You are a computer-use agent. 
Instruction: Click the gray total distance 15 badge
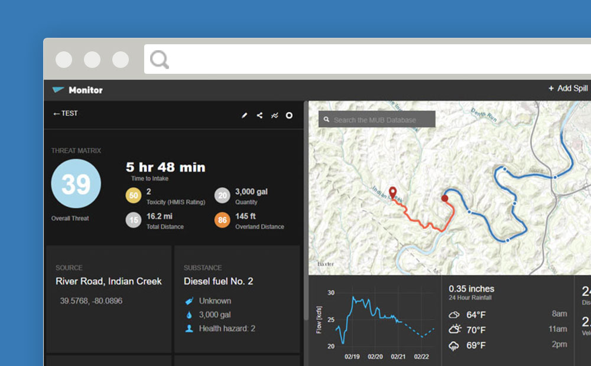point(134,220)
